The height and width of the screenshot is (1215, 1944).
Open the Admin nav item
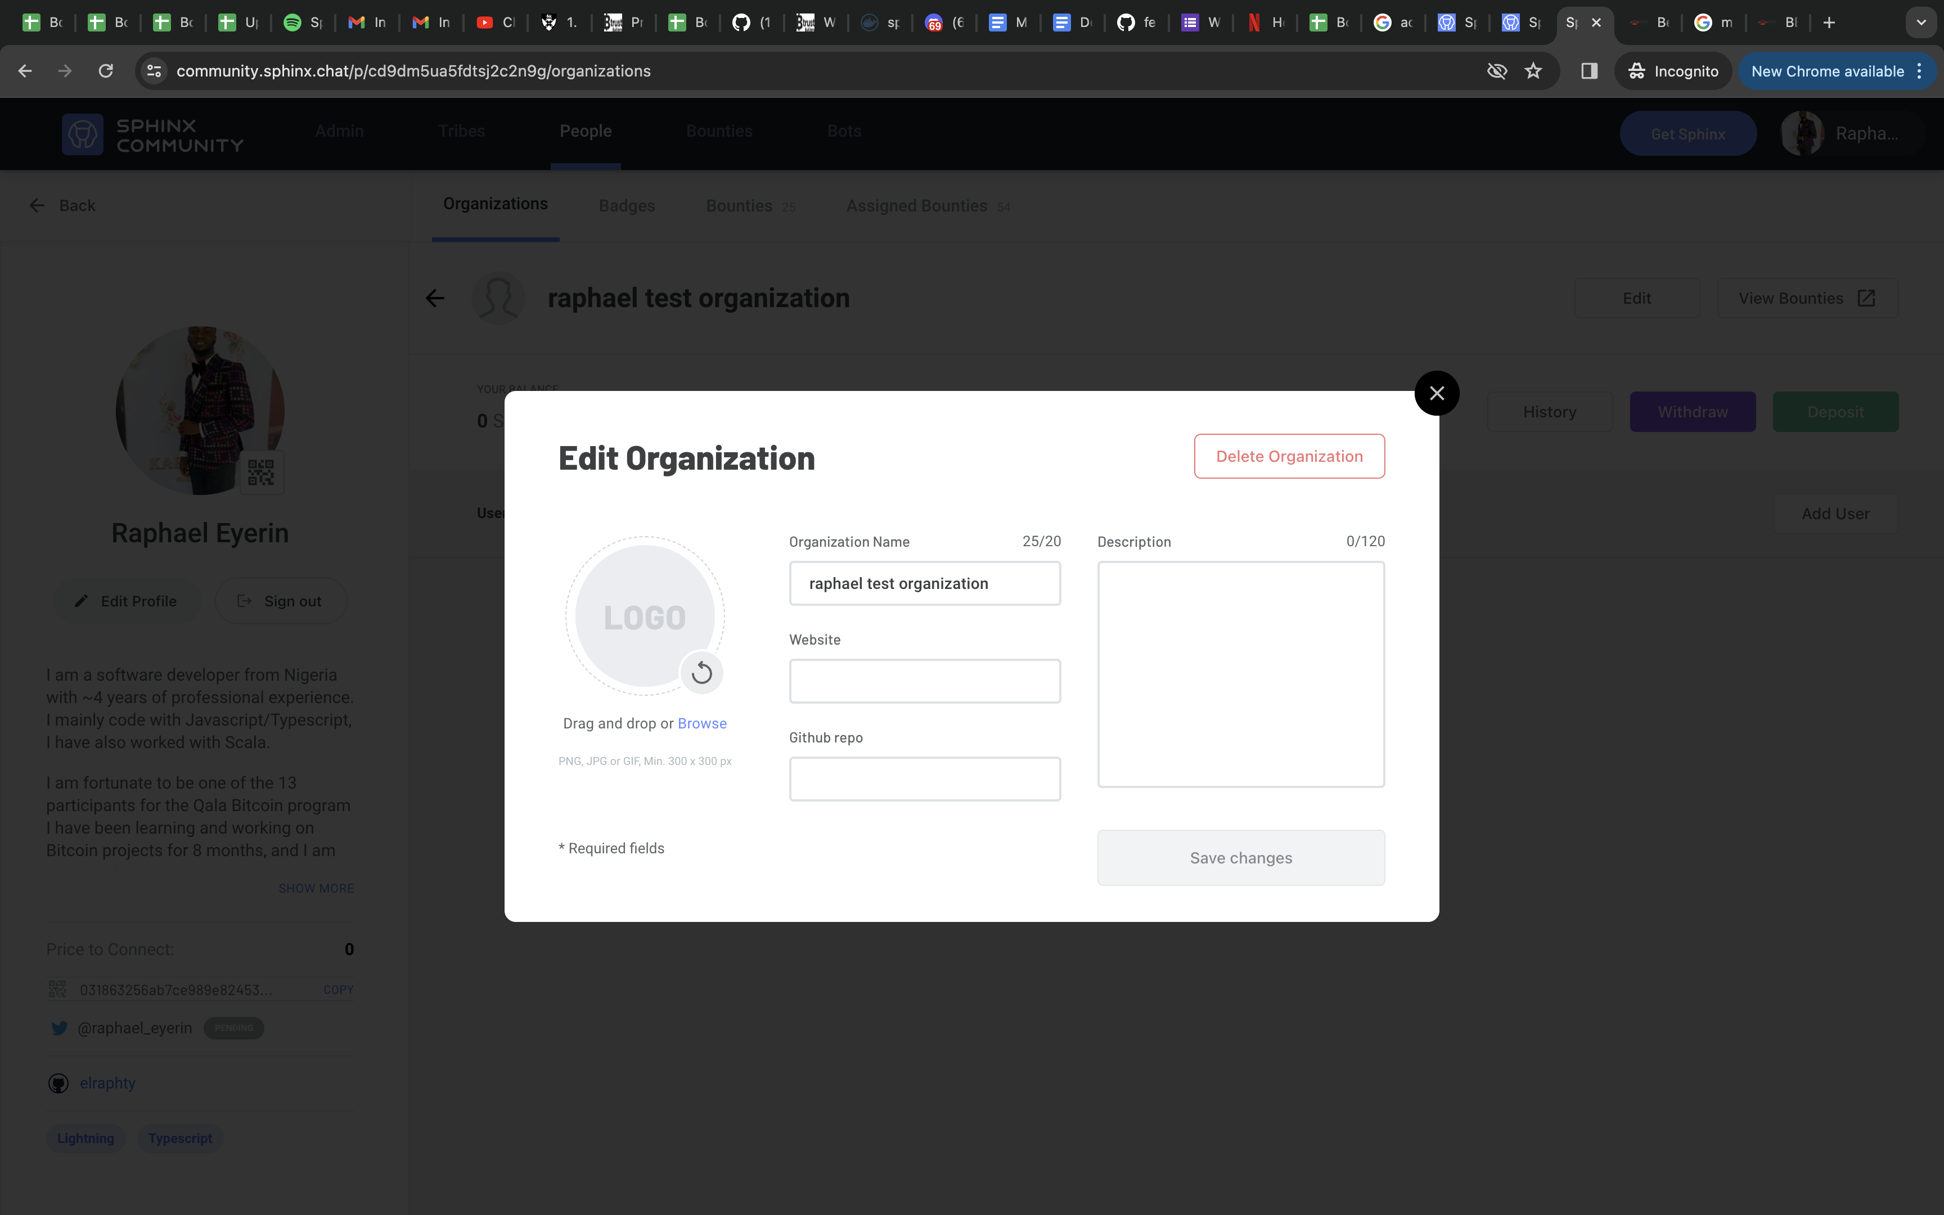point(339,131)
